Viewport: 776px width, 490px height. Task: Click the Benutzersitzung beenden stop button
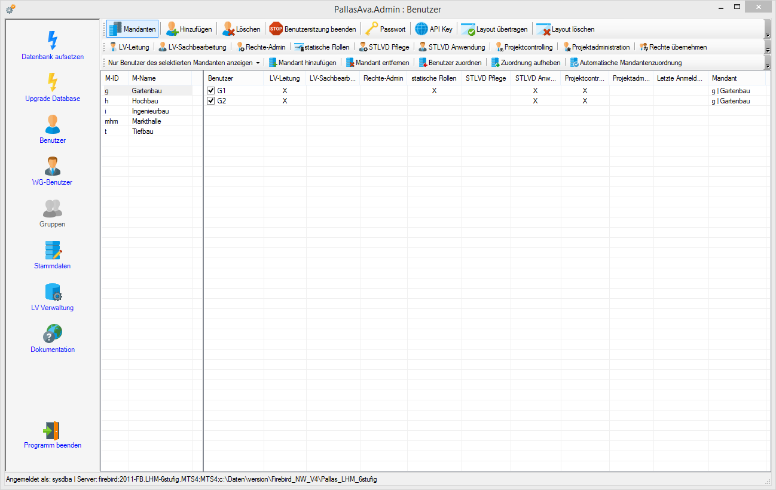coord(313,29)
